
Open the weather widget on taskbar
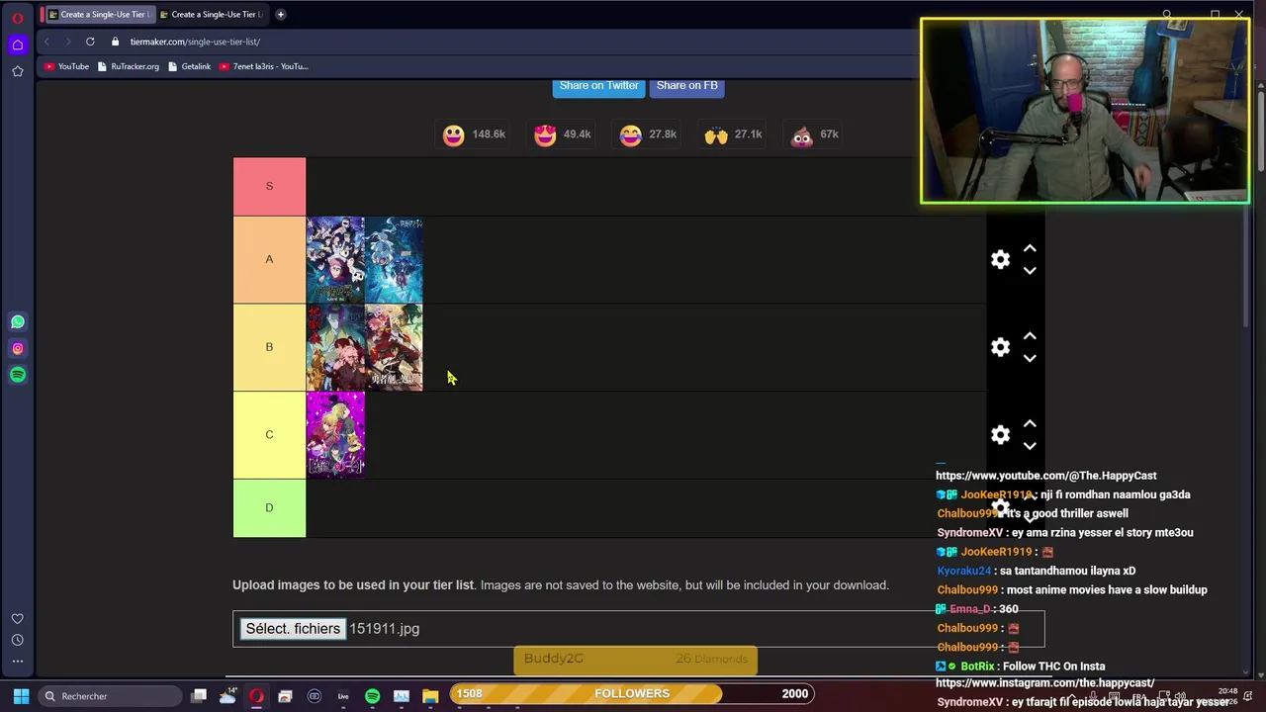pyautogui.click(x=227, y=696)
